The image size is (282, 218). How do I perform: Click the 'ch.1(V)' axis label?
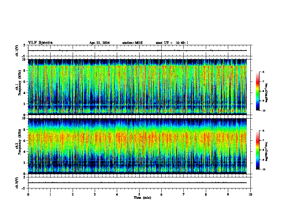(17, 51)
